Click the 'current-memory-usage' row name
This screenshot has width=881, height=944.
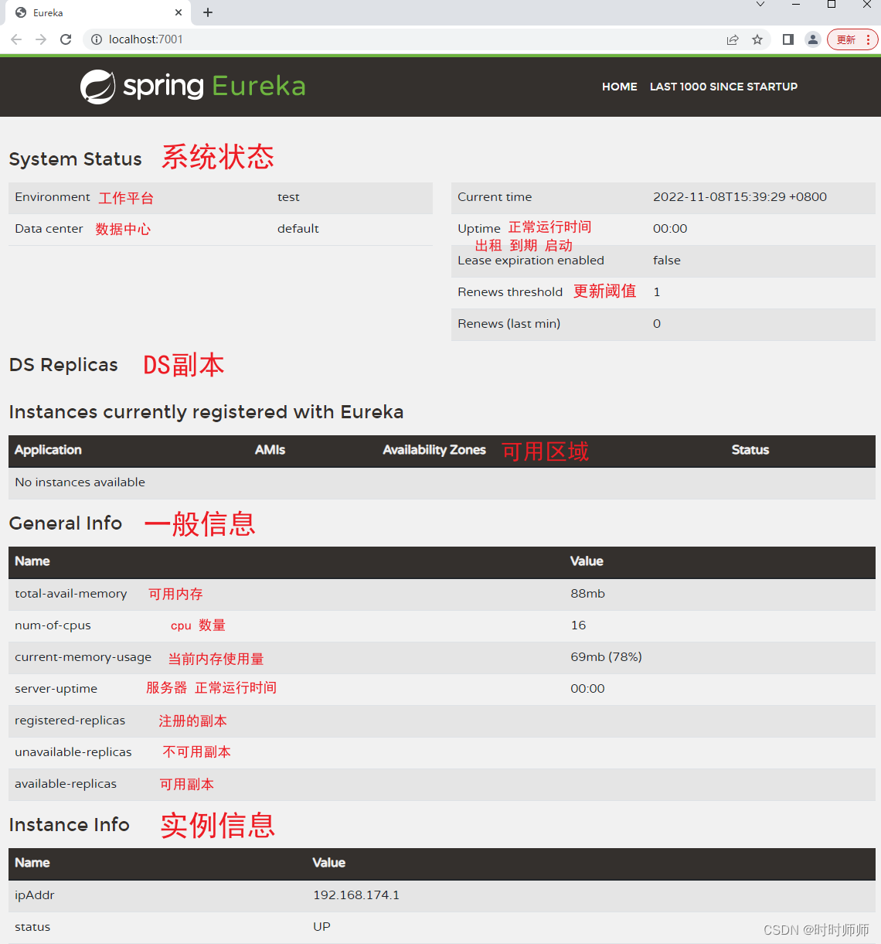pyautogui.click(x=83, y=657)
